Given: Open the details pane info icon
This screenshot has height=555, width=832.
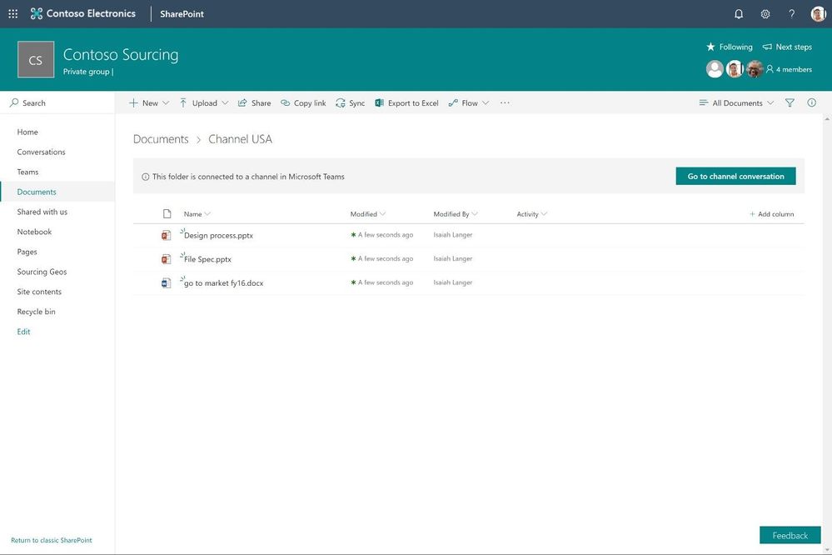Looking at the screenshot, I should pyautogui.click(x=812, y=103).
